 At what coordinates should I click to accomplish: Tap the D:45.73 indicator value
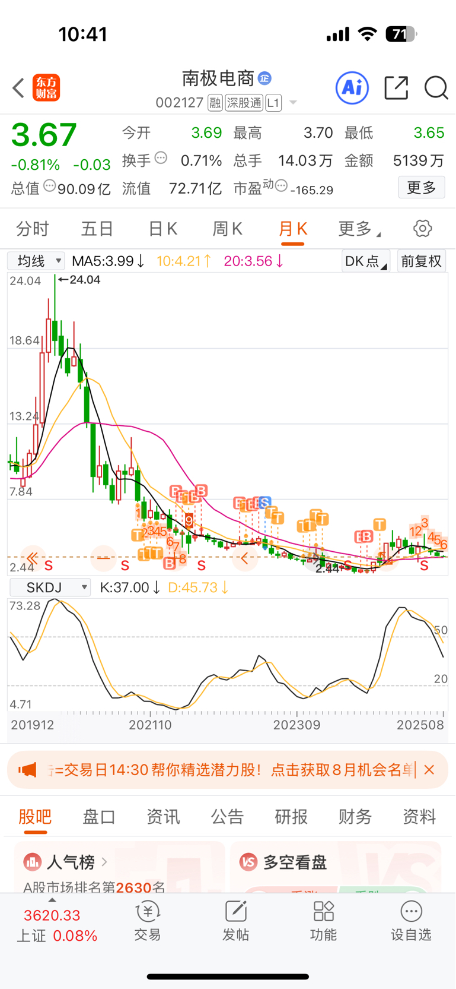199,587
